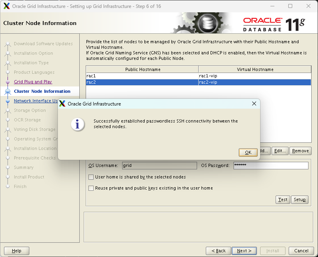318x257 pixels.
Task: Click the Summary step
Action: click(23, 167)
